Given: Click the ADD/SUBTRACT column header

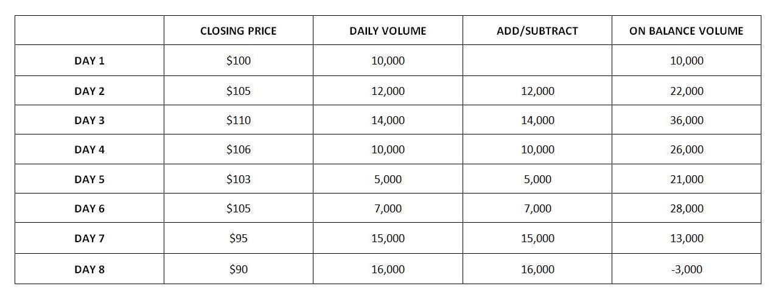Looking at the screenshot, I should [537, 30].
